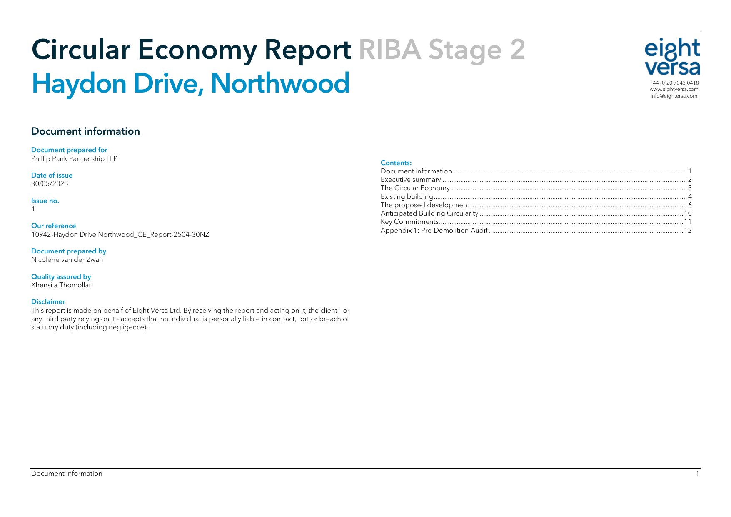This screenshot has height=517, width=731.
Task: Select The proposed development contents entry
Action: tap(425, 205)
